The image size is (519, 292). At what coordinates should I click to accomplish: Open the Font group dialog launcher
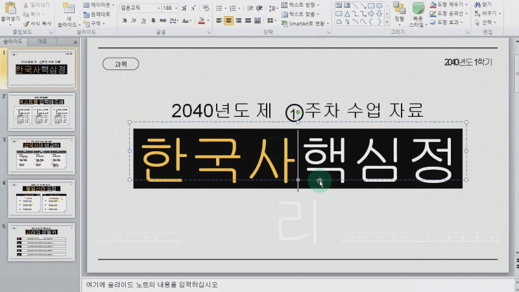209,32
